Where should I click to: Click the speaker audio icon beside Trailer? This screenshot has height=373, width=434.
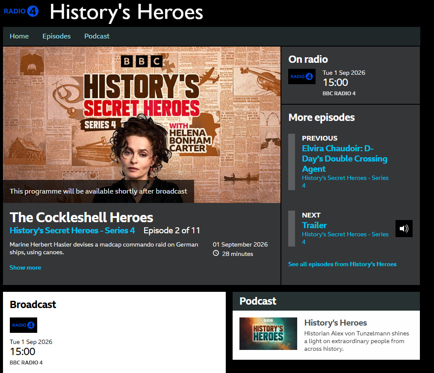pyautogui.click(x=404, y=229)
